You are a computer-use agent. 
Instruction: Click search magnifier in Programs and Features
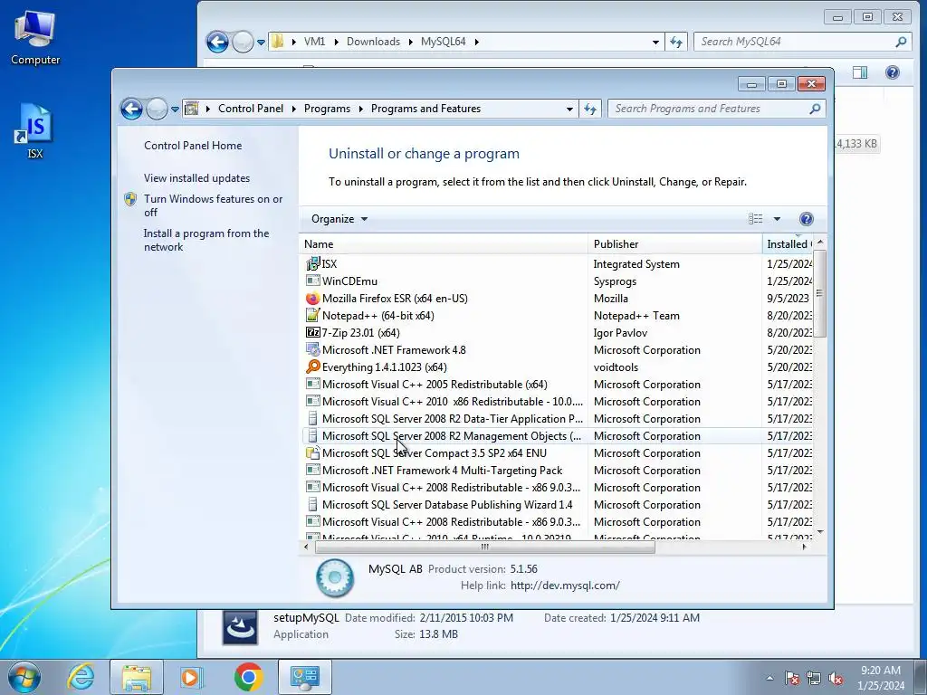tap(815, 109)
